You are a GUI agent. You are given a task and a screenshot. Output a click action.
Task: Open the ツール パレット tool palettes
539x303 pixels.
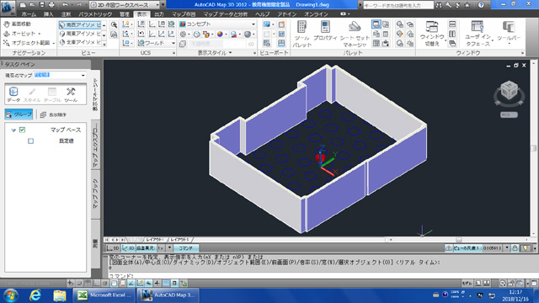(302, 34)
